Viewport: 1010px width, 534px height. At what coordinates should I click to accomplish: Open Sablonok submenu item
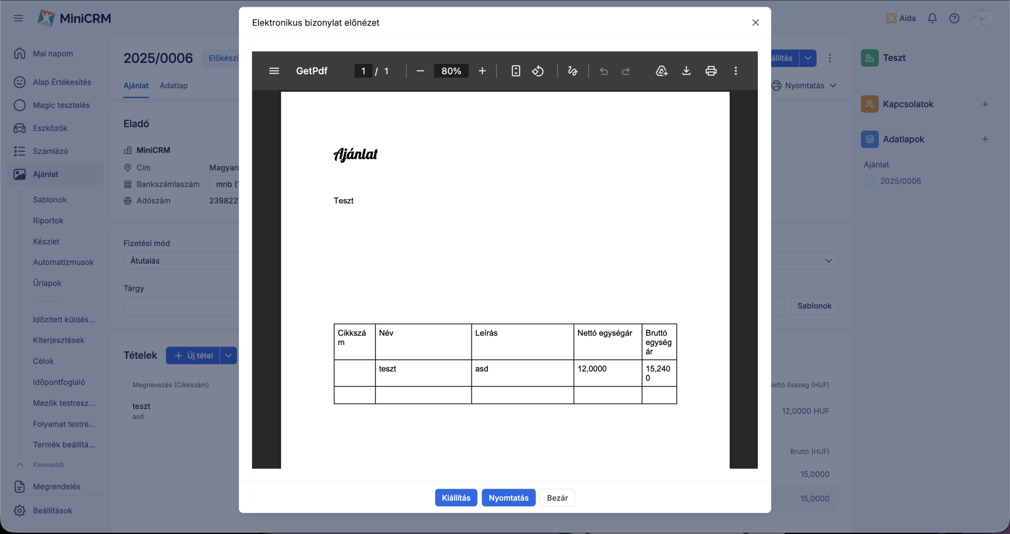[50, 199]
